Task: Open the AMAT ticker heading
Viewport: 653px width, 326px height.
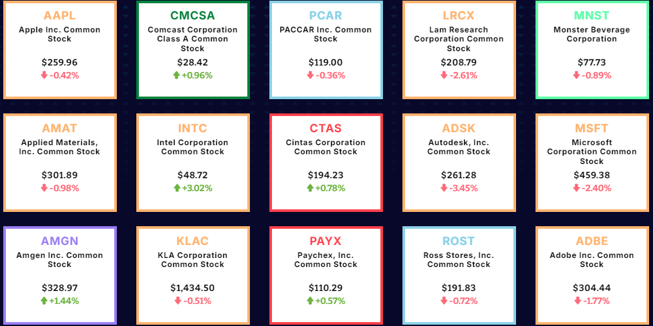Action: pyautogui.click(x=60, y=128)
